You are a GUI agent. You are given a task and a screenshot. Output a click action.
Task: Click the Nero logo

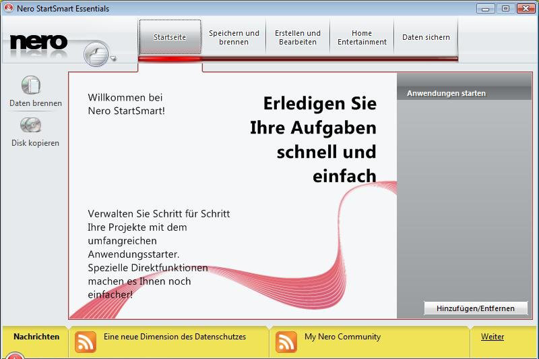pos(39,42)
